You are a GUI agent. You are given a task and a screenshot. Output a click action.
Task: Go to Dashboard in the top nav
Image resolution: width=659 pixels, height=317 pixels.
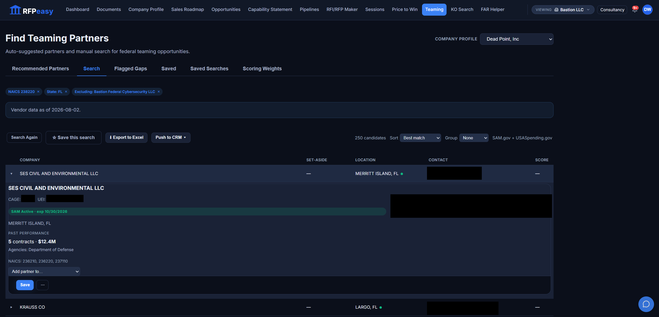tap(78, 9)
